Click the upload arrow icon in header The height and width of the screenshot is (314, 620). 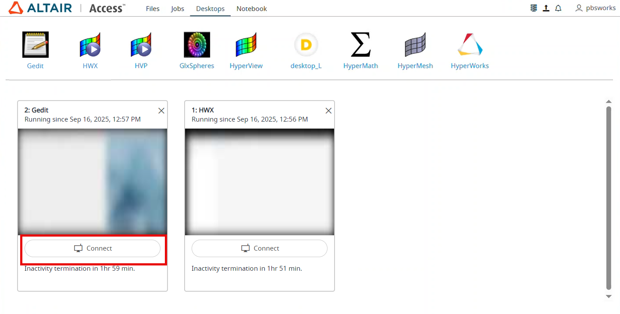pos(546,8)
